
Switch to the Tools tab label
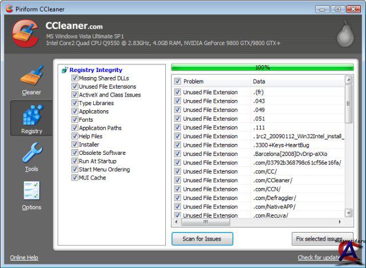[x=32, y=169]
